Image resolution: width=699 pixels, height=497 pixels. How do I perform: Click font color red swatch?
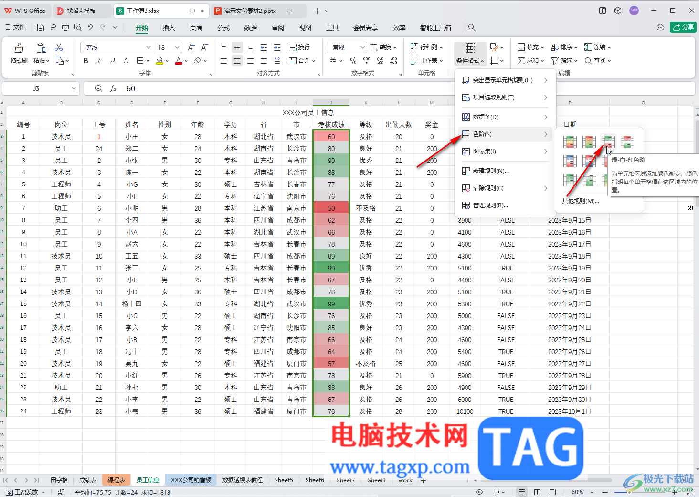[x=179, y=61]
